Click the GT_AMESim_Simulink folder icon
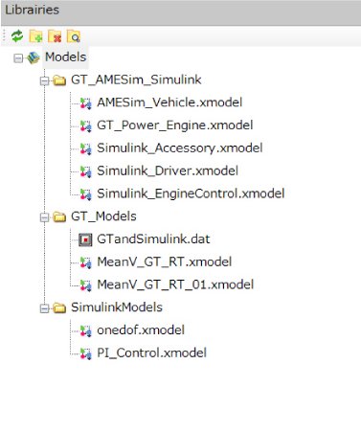 [59, 80]
